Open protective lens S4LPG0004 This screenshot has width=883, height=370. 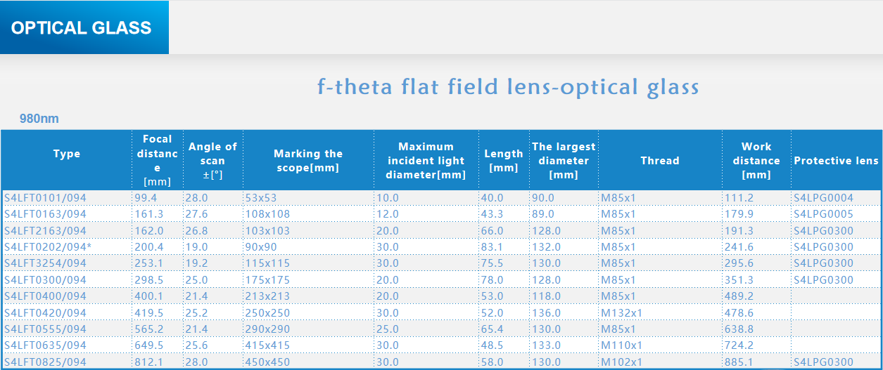tap(823, 198)
